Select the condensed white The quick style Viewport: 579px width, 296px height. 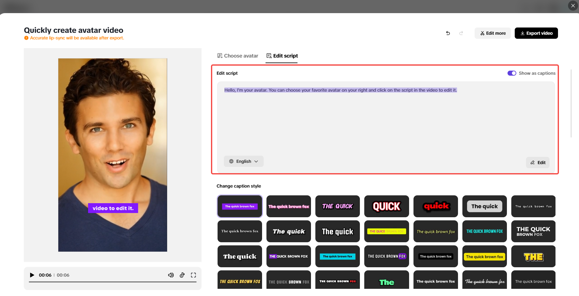[x=338, y=231]
